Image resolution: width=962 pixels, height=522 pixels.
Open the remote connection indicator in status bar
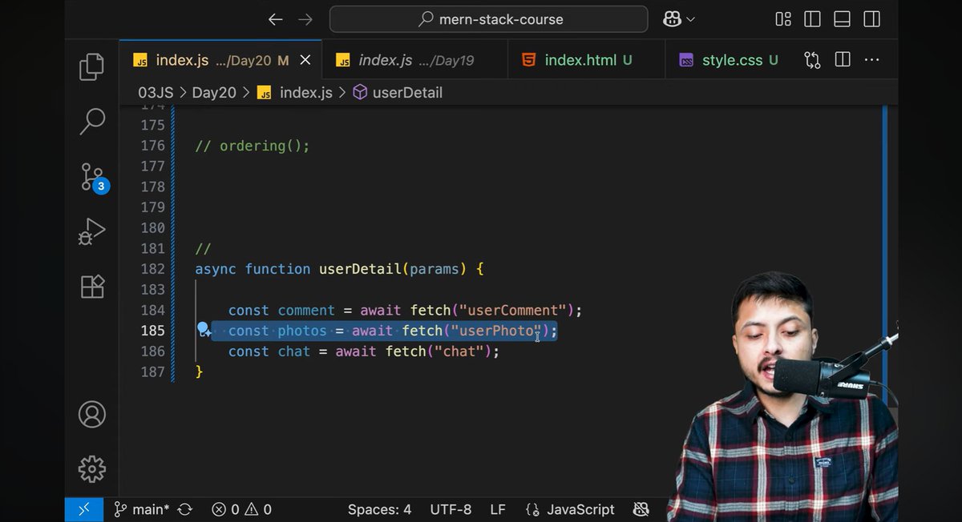pyautogui.click(x=83, y=509)
